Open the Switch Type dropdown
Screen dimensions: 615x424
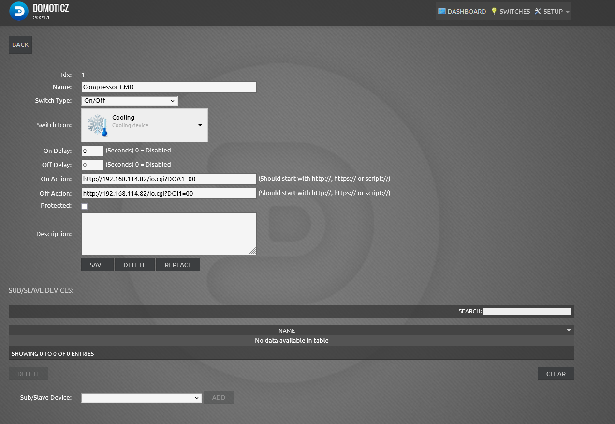130,101
